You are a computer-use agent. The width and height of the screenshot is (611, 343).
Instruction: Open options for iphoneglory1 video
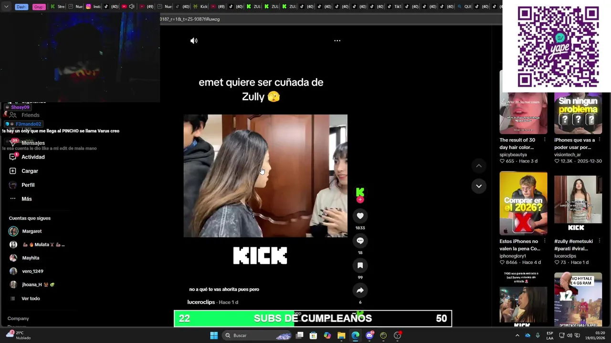(x=545, y=241)
